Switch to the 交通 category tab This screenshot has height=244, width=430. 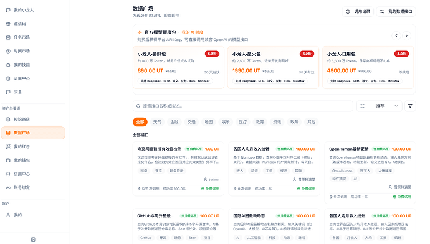pyautogui.click(x=191, y=122)
